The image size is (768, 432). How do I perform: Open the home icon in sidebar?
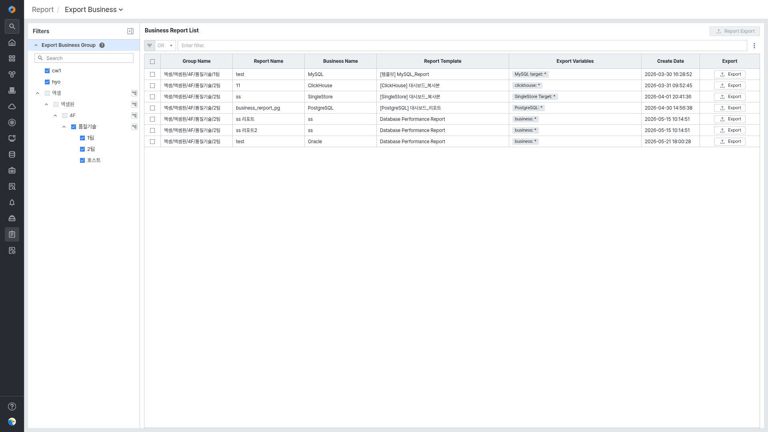pos(12,42)
